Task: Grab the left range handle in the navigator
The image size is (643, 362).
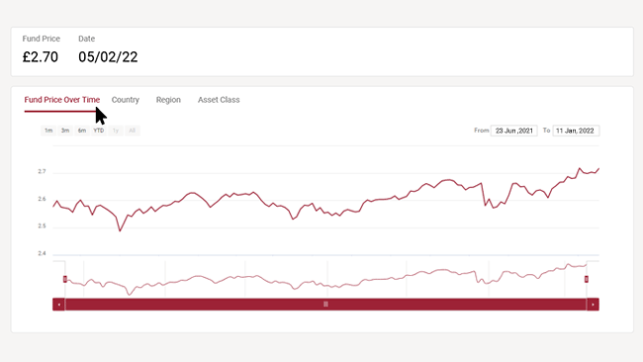Action: point(64,279)
